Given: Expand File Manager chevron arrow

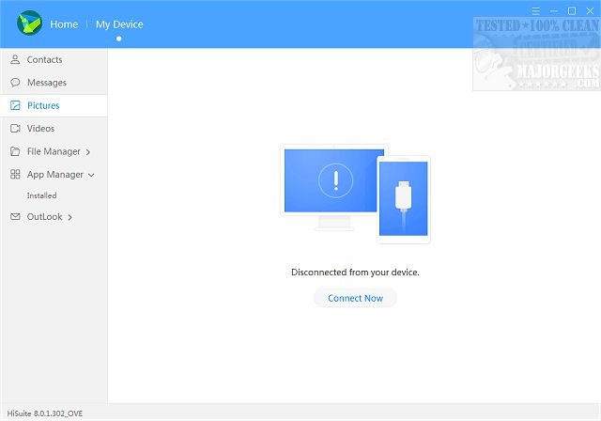Looking at the screenshot, I should click(x=88, y=152).
